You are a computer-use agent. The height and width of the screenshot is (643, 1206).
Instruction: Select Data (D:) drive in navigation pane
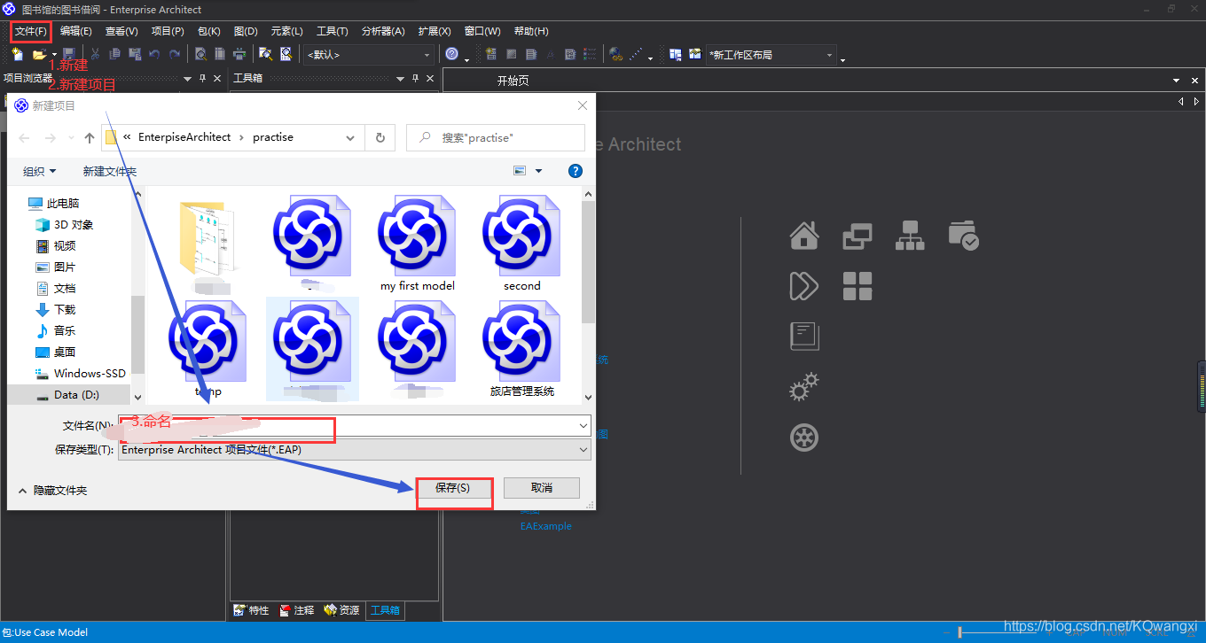click(x=68, y=395)
